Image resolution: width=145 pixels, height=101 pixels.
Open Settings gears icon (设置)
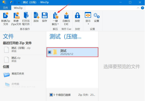(97, 15)
